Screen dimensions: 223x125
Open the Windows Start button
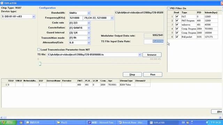8,123
